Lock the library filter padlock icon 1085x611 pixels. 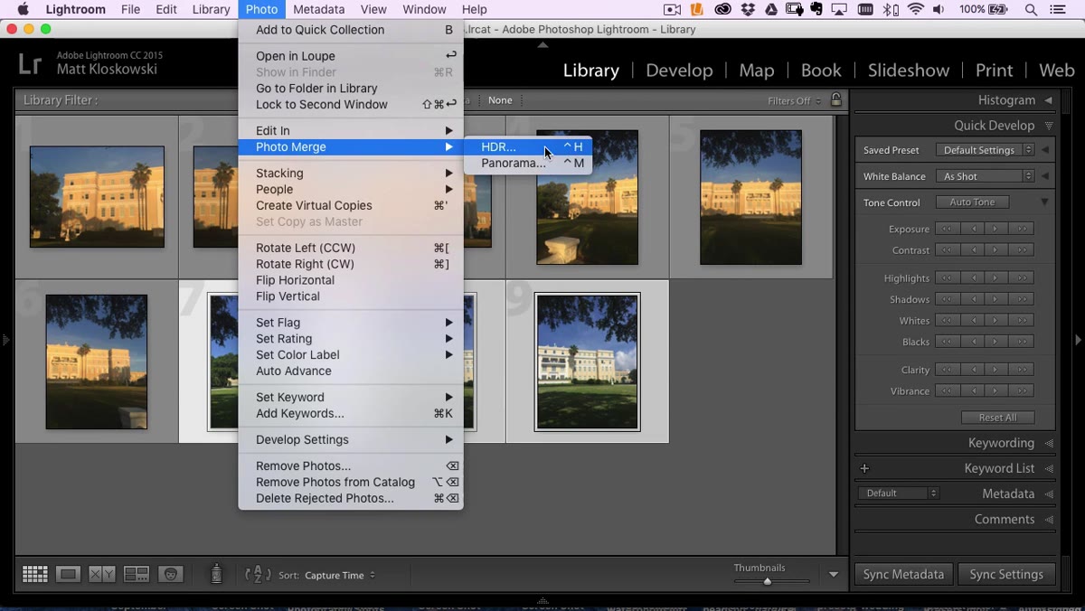click(x=835, y=99)
